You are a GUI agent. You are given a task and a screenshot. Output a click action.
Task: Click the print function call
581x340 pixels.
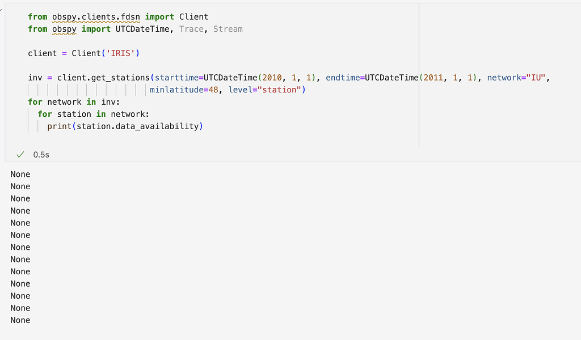pos(59,126)
